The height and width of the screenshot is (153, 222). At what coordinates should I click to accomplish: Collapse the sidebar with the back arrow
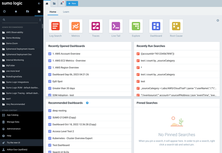[39, 4]
